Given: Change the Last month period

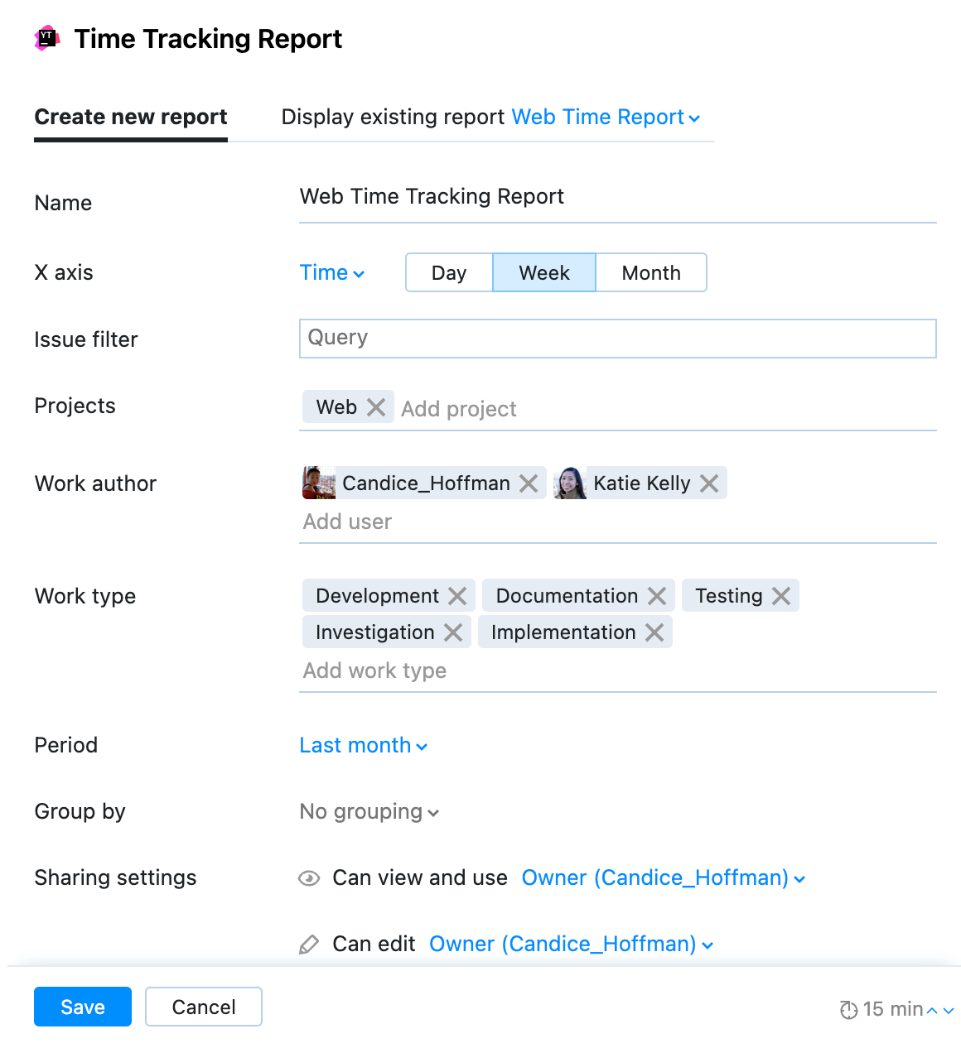Looking at the screenshot, I should (x=362, y=745).
